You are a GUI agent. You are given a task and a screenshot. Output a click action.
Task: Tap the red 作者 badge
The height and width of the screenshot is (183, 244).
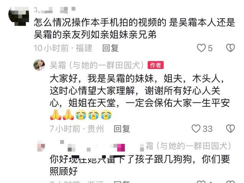pos(156,65)
